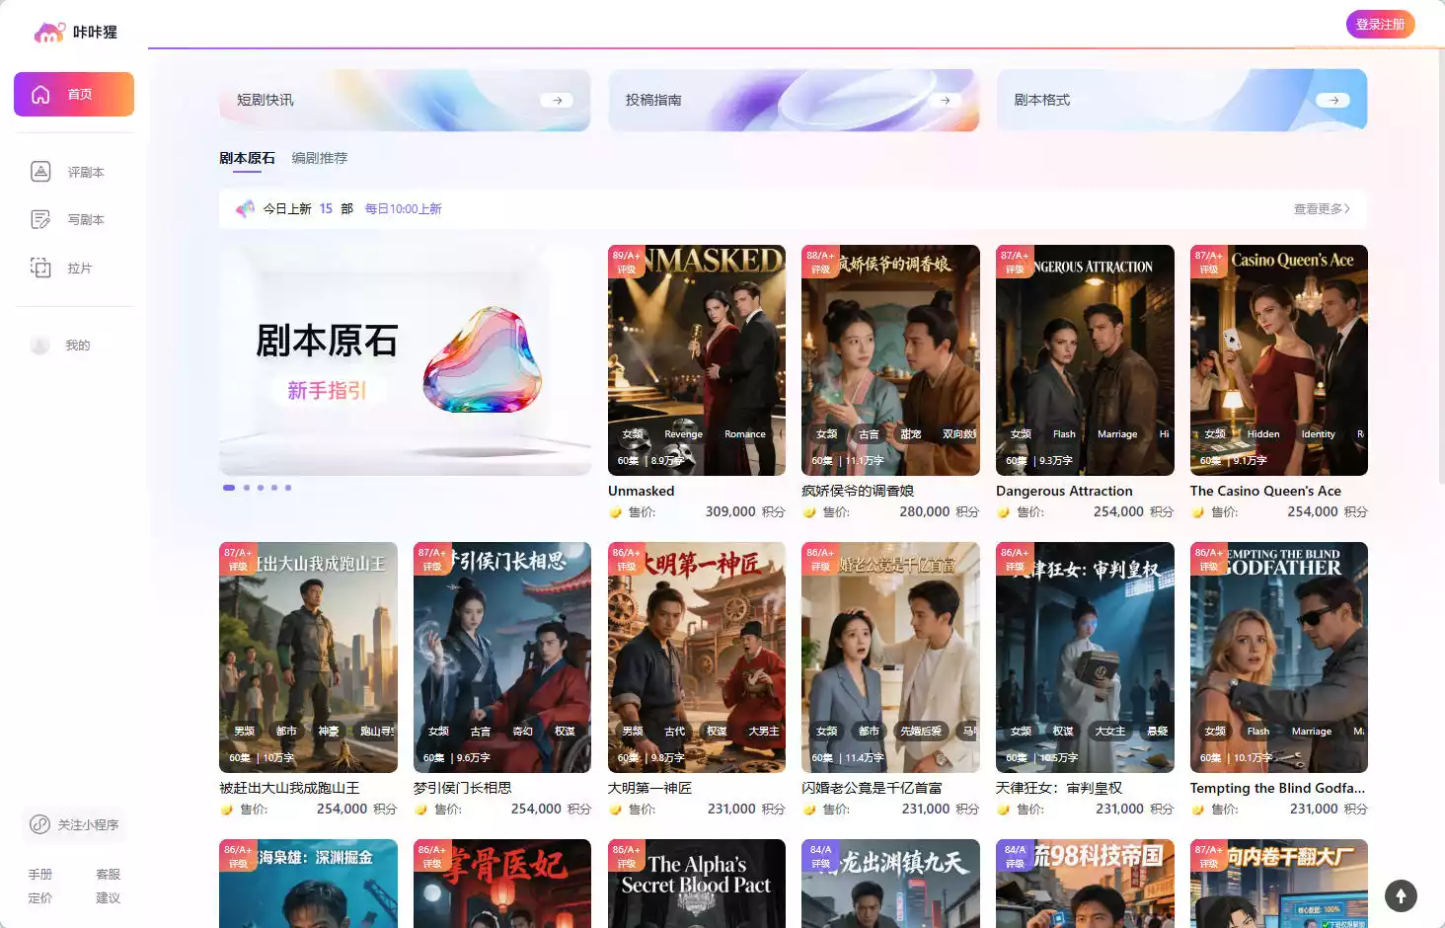Open the 拉片 menu item
The image size is (1445, 928).
click(74, 268)
